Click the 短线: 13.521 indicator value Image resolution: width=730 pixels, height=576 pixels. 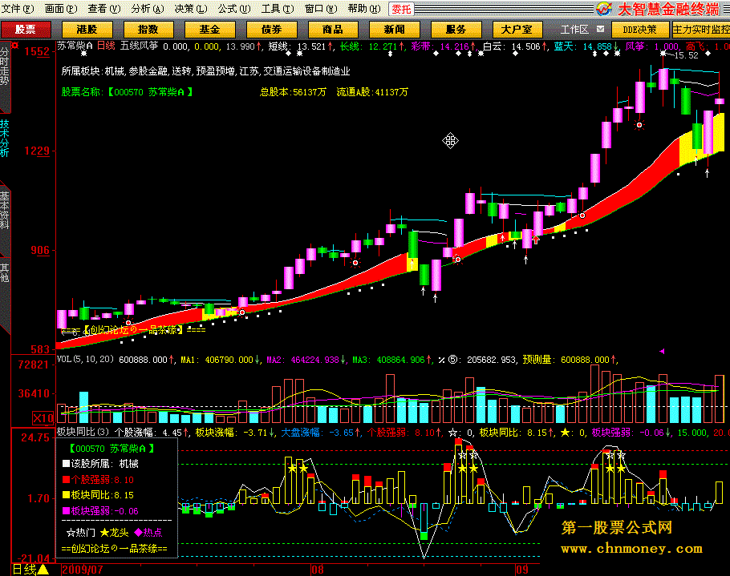[x=301, y=46]
